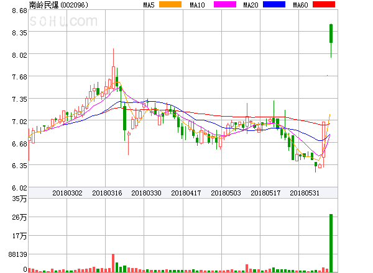Click the tallest green volume bar at far right
The image size is (373, 273).
click(331, 243)
